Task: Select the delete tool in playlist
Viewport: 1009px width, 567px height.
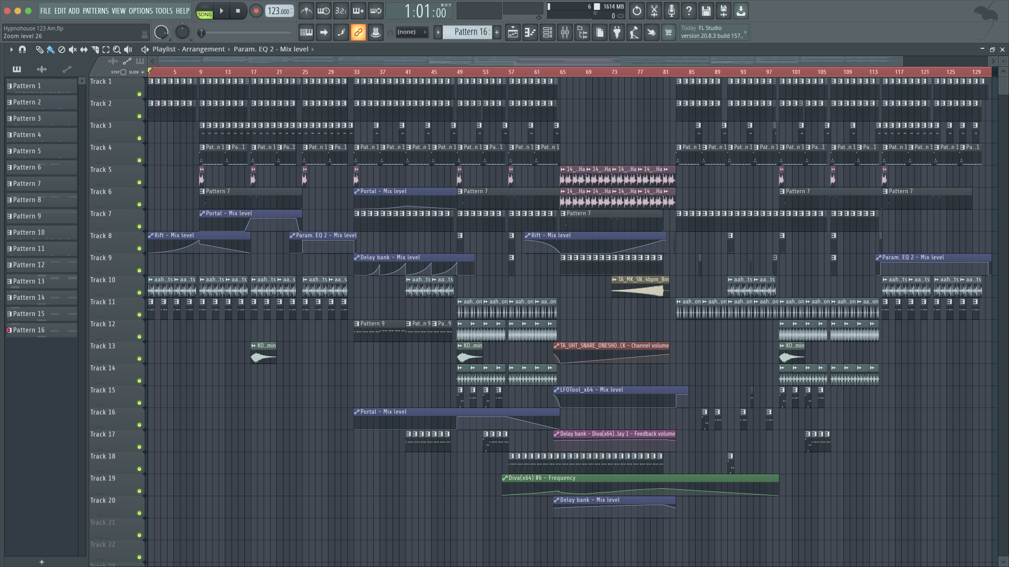Action: 61,49
